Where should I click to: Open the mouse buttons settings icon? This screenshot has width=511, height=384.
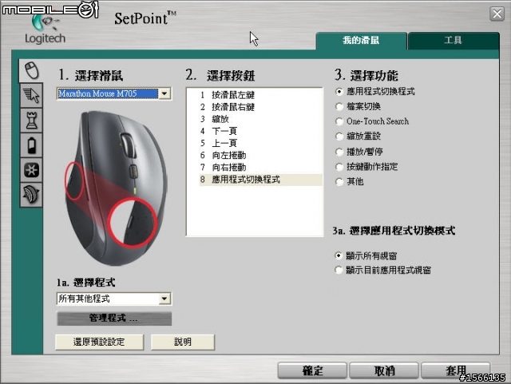[31, 70]
